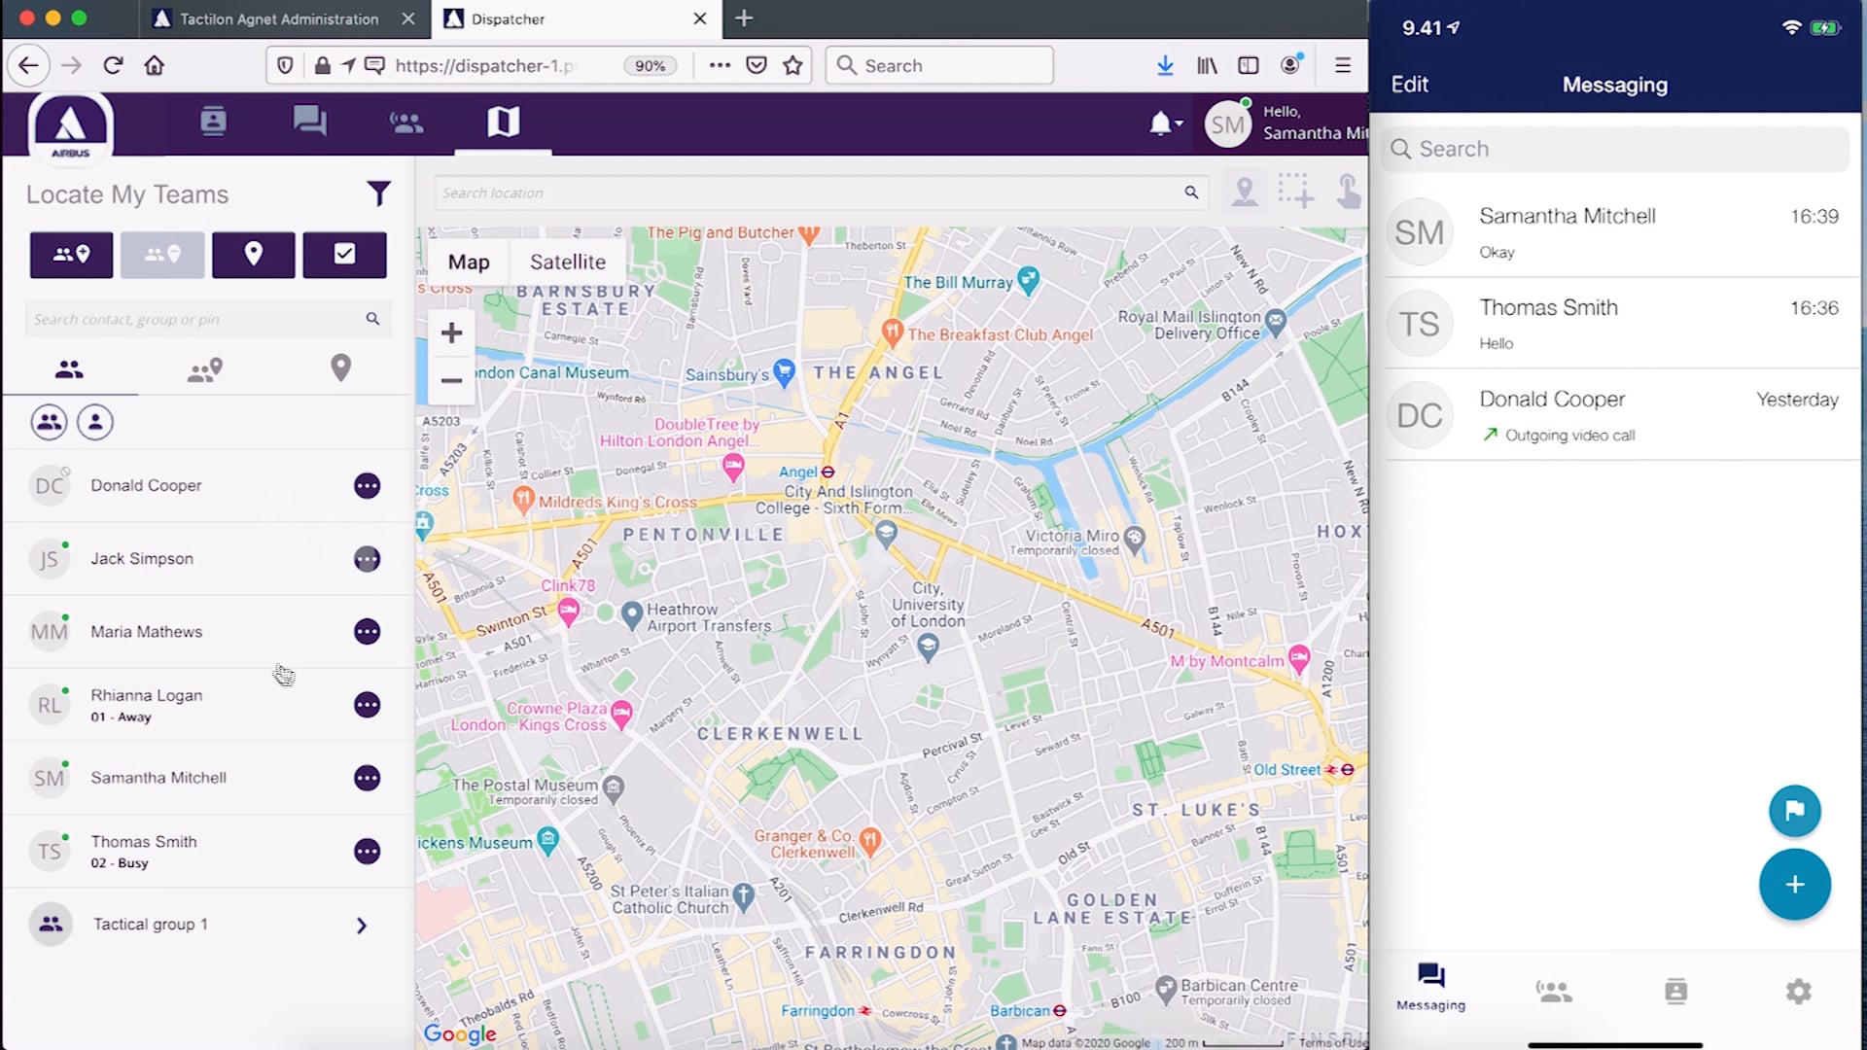1867x1050 pixels.
Task: Expand Tactical group 1 chevron
Action: coord(361,926)
